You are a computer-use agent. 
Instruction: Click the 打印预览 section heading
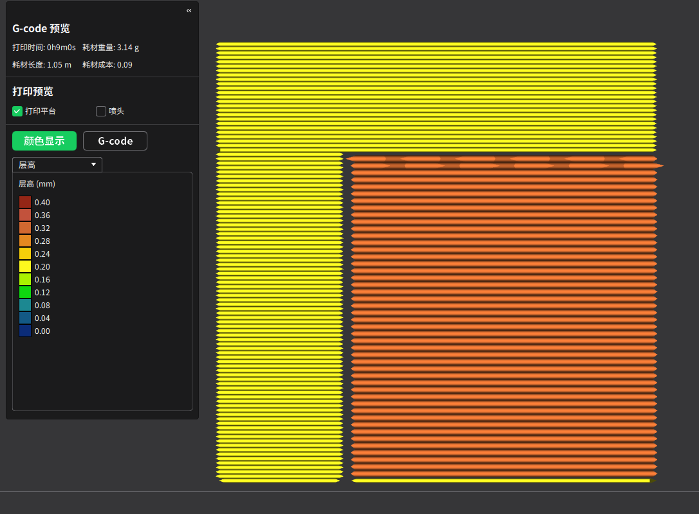[x=33, y=92]
